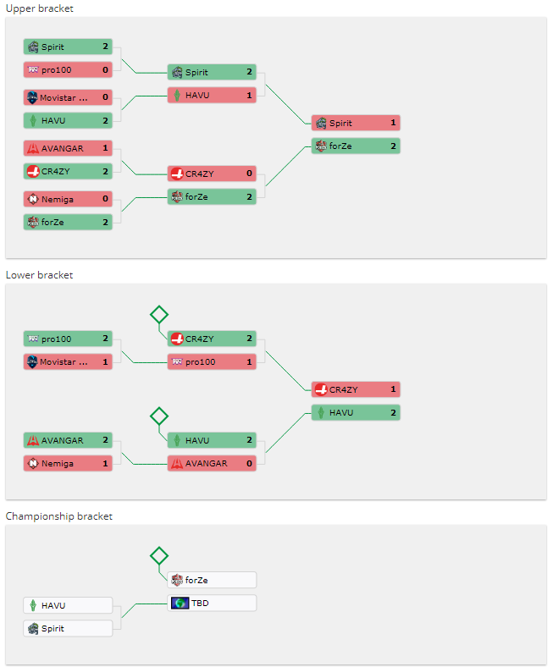Click the forZe logo in Championship bracket
553x667 pixels.
[x=177, y=580]
